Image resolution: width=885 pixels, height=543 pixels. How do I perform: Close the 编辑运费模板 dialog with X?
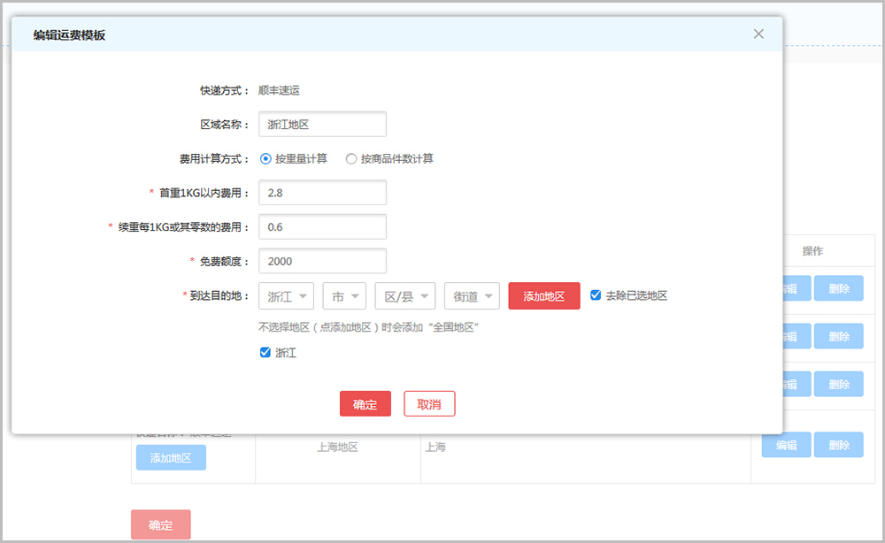tap(758, 34)
